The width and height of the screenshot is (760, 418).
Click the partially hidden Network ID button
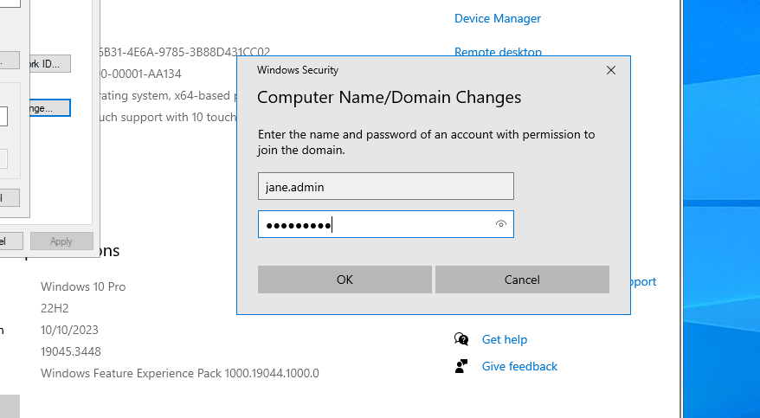(49, 64)
